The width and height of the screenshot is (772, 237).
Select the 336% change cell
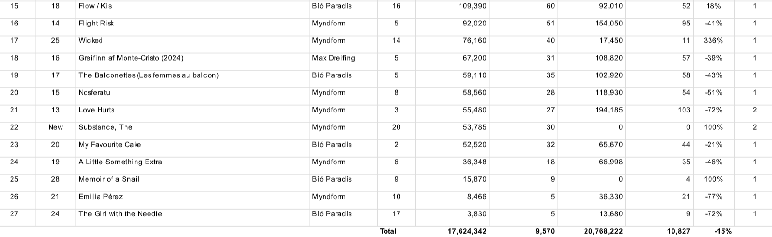tap(713, 41)
